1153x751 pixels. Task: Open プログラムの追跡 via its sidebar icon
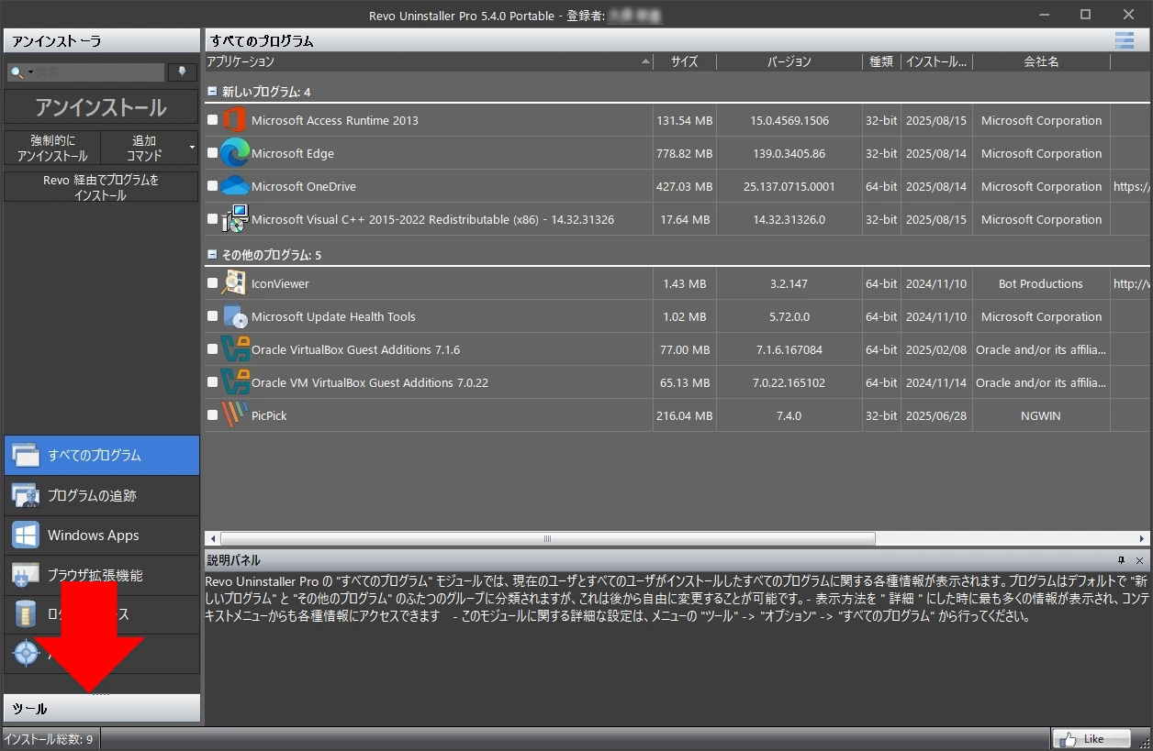(x=26, y=495)
